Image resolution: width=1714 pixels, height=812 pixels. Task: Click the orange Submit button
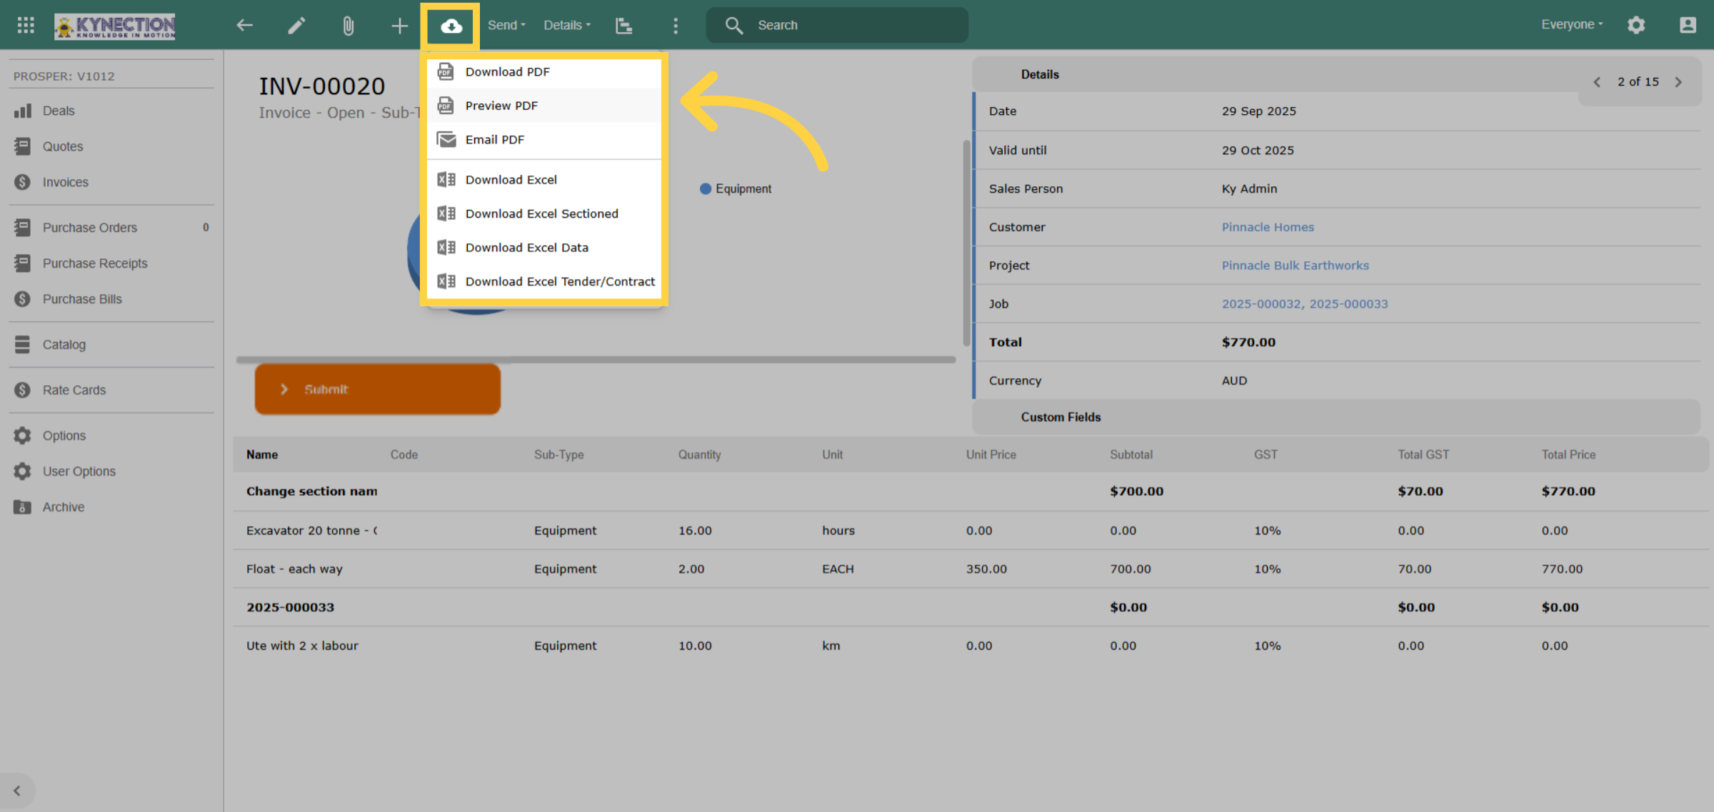click(x=378, y=389)
